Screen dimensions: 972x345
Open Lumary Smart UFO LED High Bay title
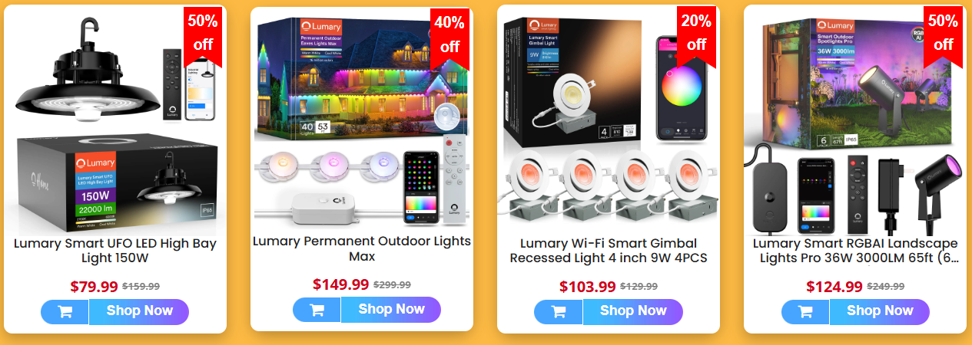coord(115,251)
